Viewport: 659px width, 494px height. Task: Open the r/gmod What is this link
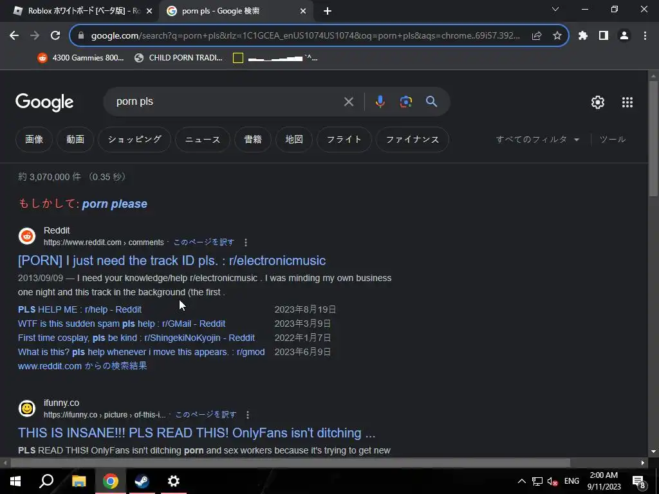tap(142, 352)
